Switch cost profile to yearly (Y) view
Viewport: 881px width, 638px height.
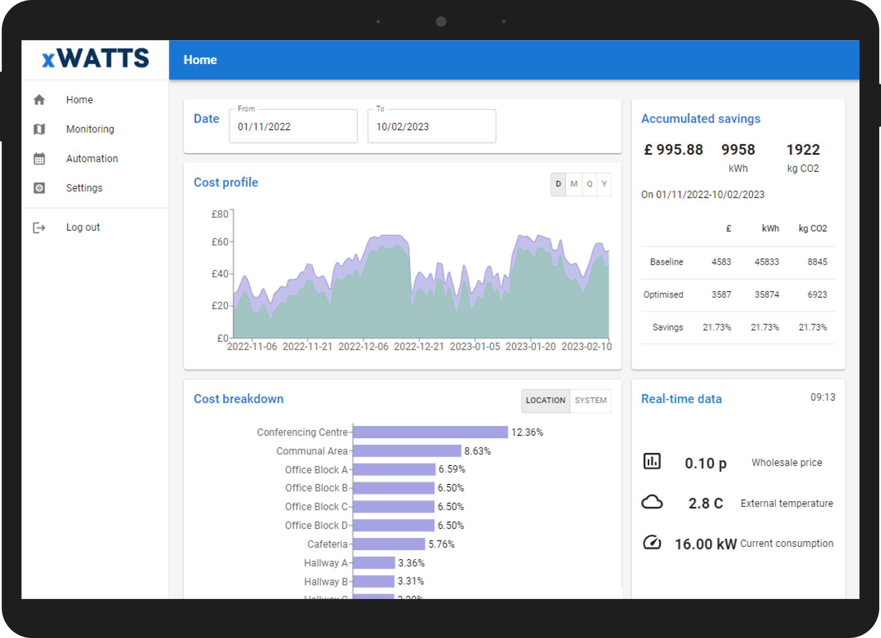604,184
